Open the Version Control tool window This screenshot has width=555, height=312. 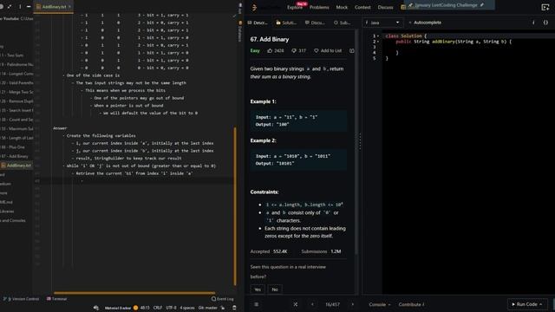pyautogui.click(x=21, y=299)
